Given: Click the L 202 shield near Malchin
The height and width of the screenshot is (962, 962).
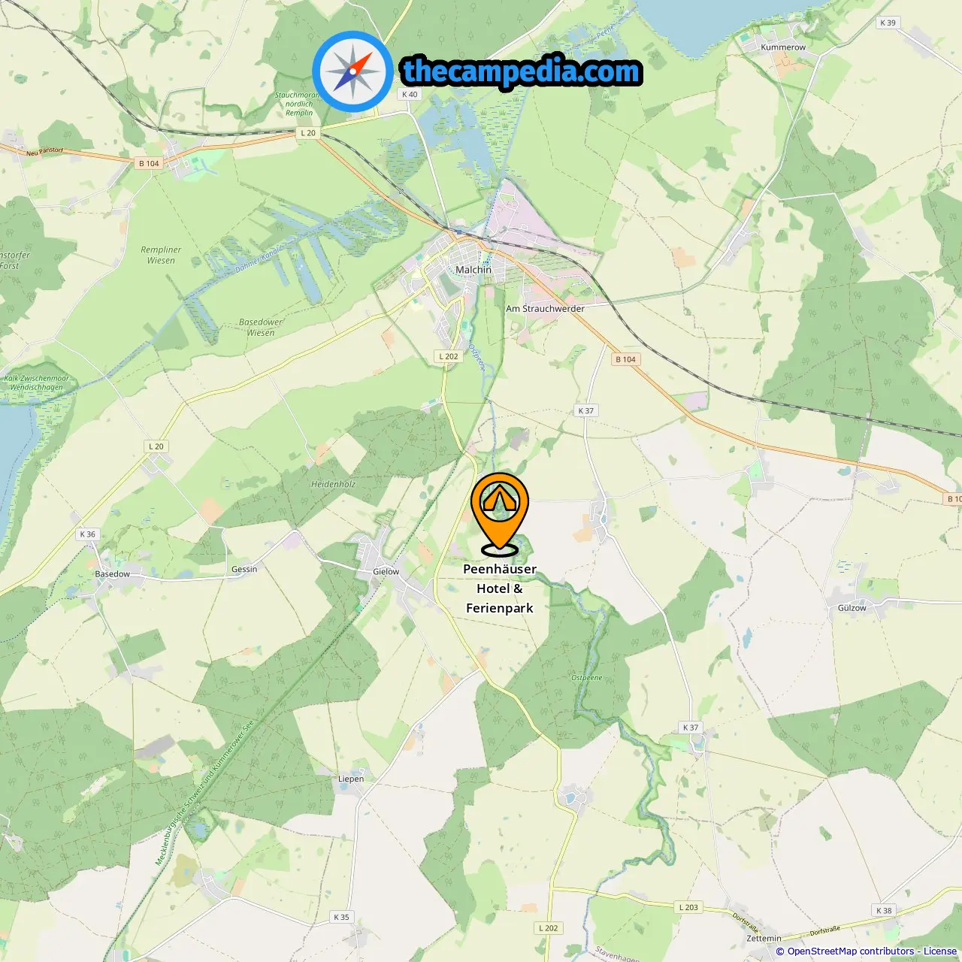Looking at the screenshot, I should tap(449, 357).
